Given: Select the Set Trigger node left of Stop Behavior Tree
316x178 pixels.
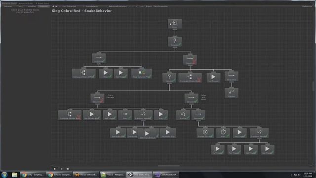Looking at the screenshot, I should pos(120,74).
